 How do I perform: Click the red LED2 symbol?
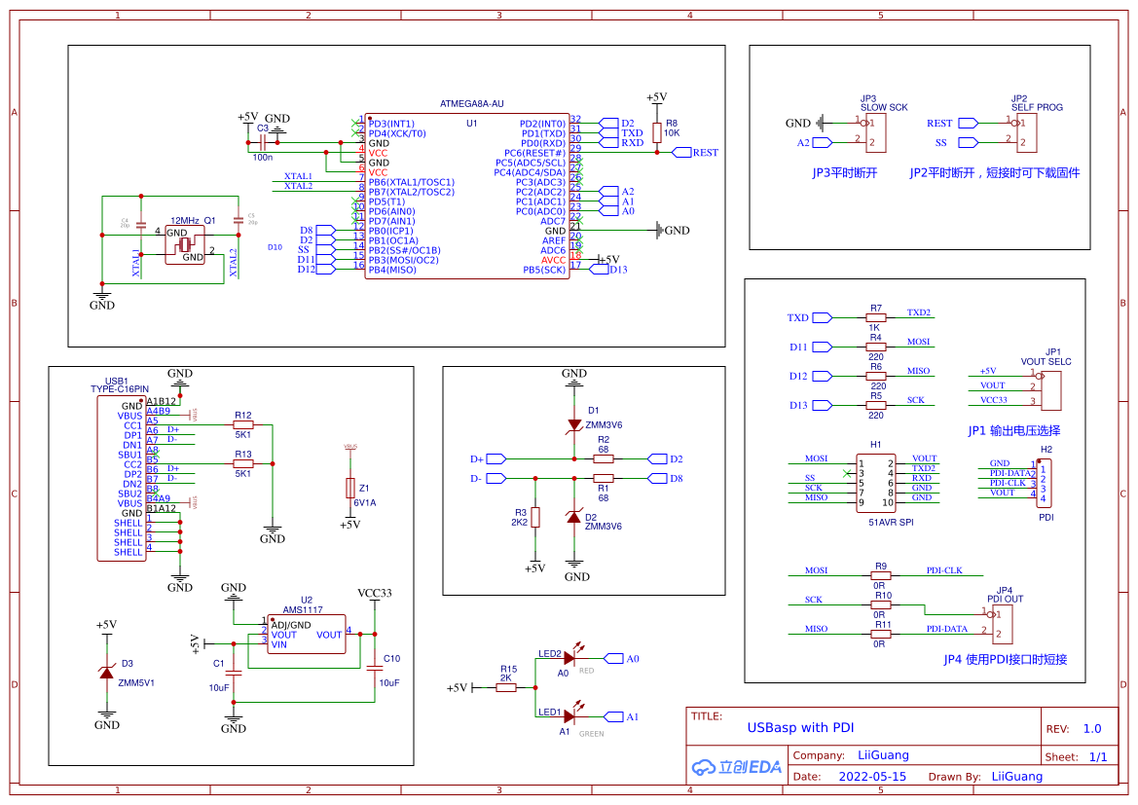pos(569,659)
